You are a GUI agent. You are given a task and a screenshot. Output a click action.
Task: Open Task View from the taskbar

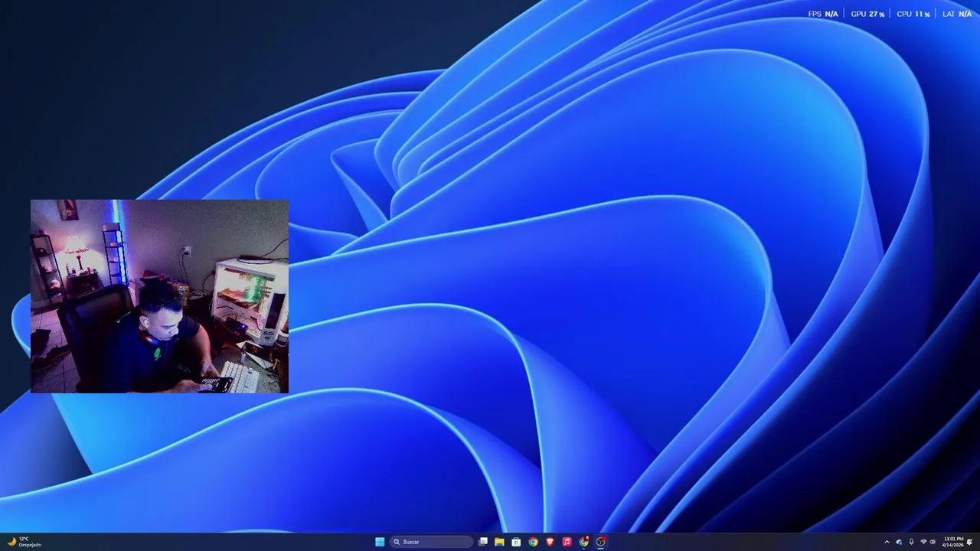[483, 542]
